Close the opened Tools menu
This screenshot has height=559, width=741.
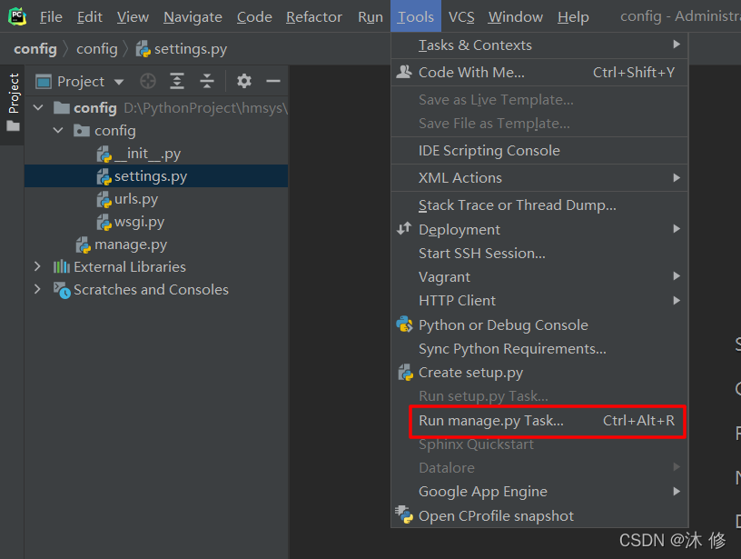click(416, 16)
